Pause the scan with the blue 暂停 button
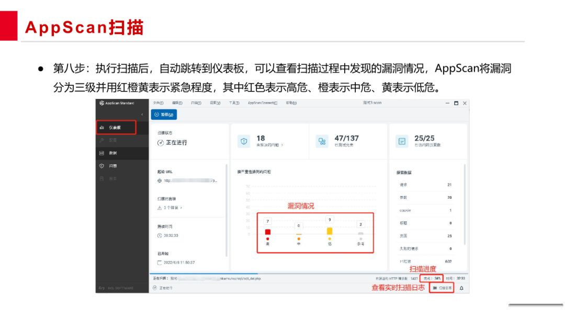 (164, 115)
